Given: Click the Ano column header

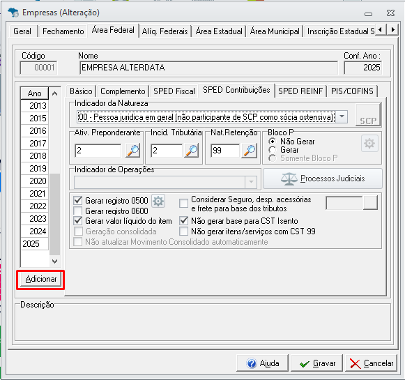Looking at the screenshot, I should 34,93.
